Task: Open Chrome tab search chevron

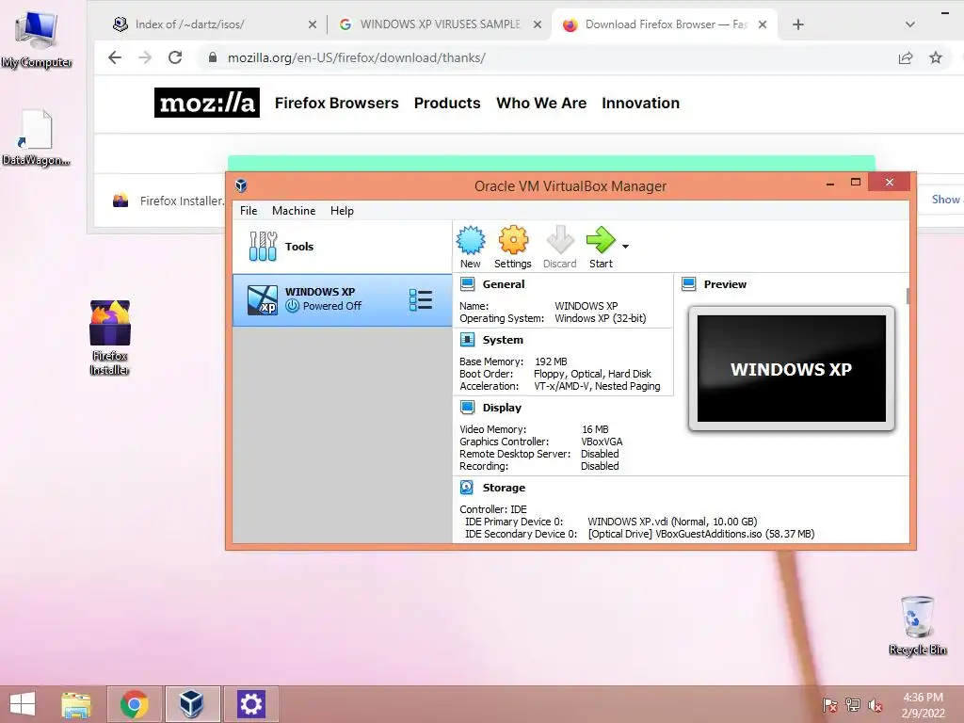Action: (910, 24)
